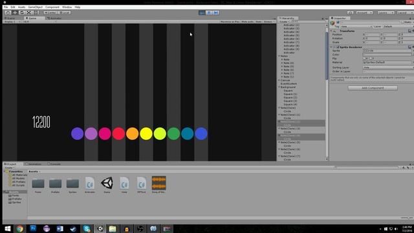414x233 pixels.
Task: Advance one frame with the Step button
Action: [x=216, y=12]
